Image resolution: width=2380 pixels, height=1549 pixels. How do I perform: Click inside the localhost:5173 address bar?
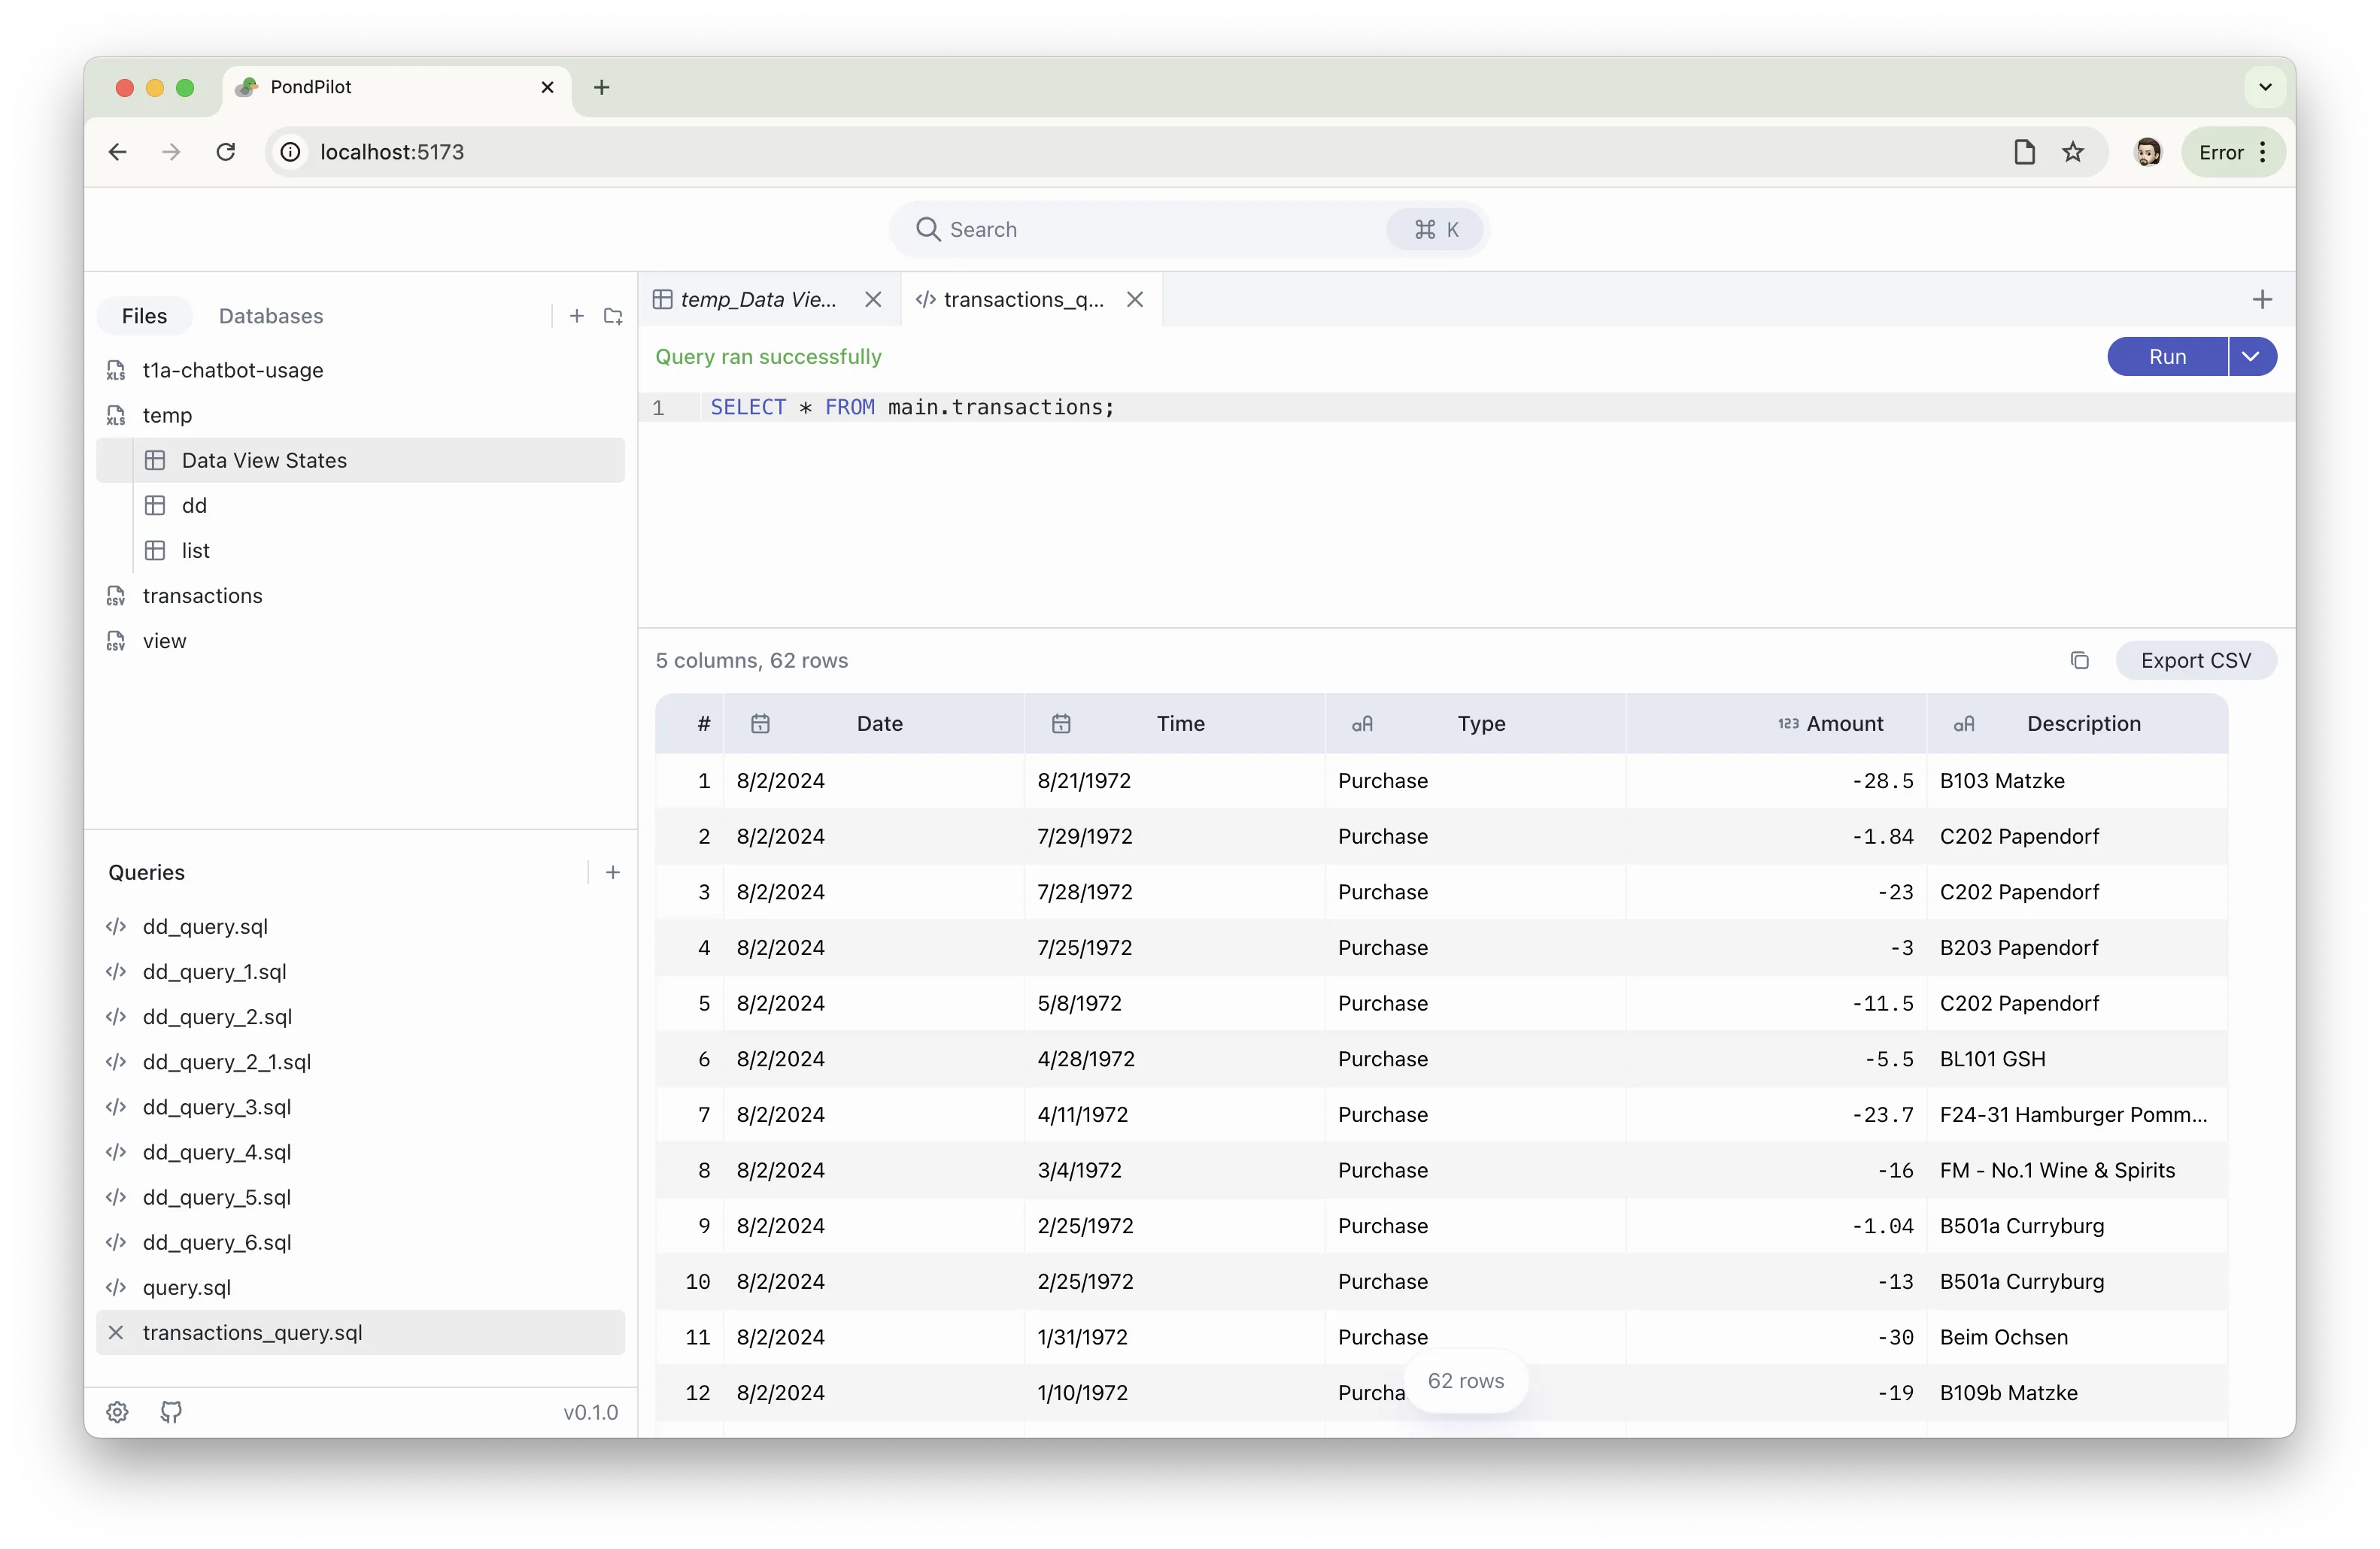[x=392, y=151]
